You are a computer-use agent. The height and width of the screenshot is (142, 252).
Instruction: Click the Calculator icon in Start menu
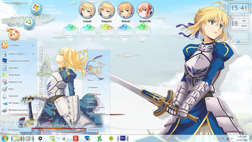coord(4,68)
